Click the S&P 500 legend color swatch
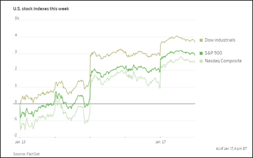Screen dimensions: 253x158 [201, 53]
